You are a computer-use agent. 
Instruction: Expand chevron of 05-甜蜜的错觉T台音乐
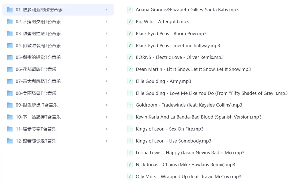click(x=106, y=57)
